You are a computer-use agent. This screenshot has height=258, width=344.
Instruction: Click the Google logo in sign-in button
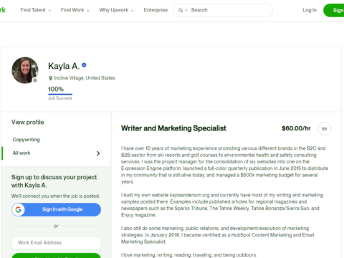click(x=19, y=209)
